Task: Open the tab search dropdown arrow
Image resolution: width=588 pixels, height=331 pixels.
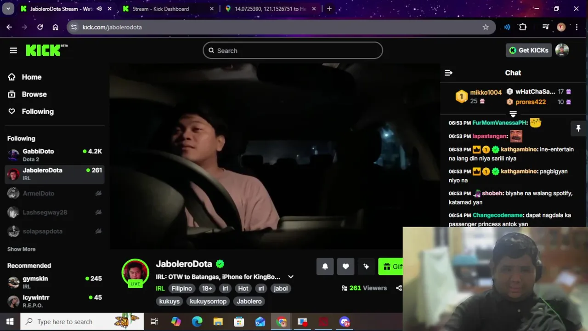Action: tap(8, 9)
